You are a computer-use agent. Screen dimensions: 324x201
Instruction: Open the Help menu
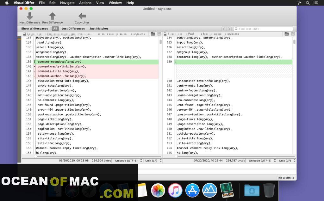coord(130,3)
